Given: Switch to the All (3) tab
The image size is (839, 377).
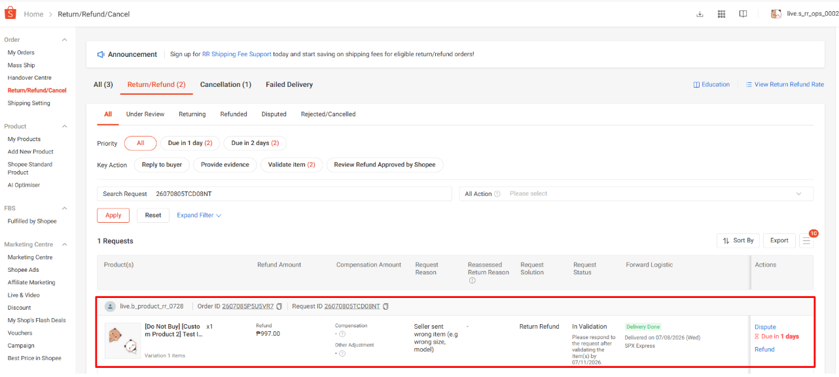Looking at the screenshot, I should pyautogui.click(x=103, y=84).
